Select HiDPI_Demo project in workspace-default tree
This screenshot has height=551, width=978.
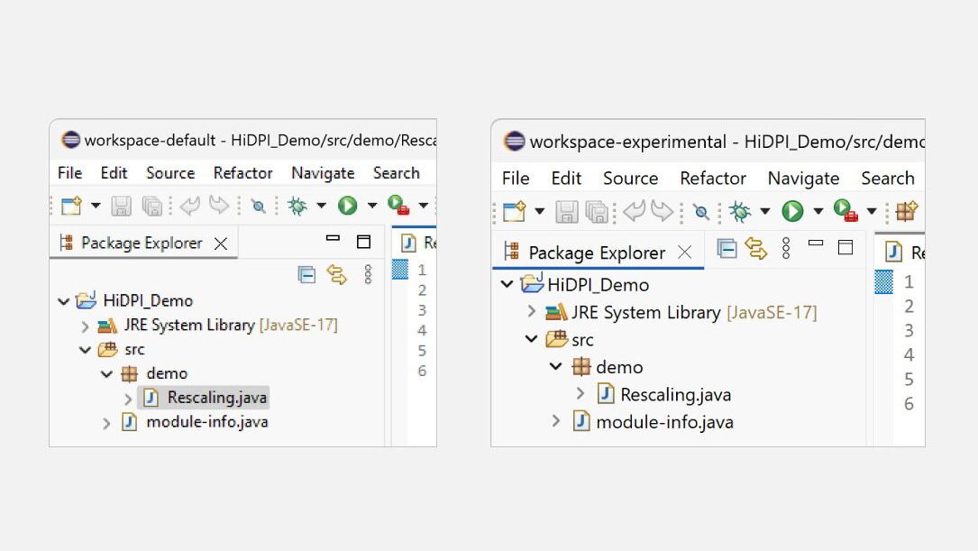click(134, 301)
